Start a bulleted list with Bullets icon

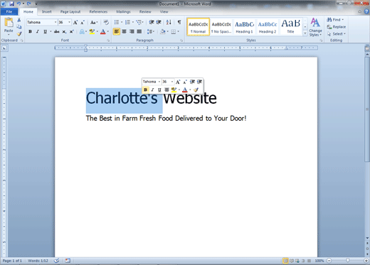117,22
